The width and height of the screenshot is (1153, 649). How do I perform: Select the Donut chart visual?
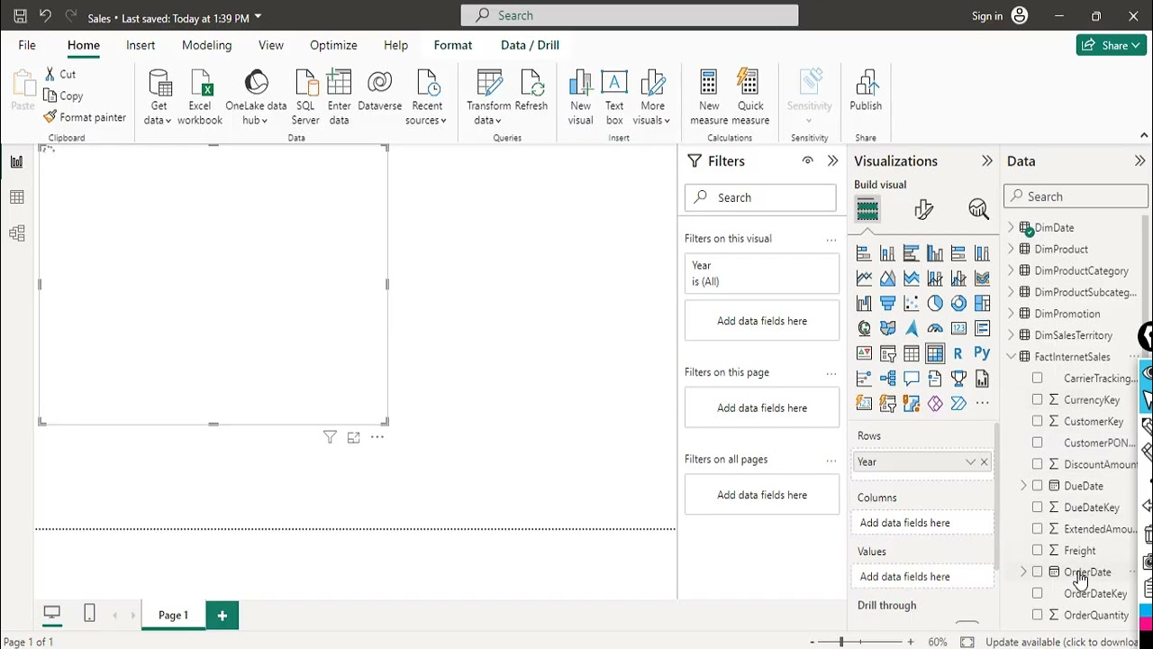[958, 303]
